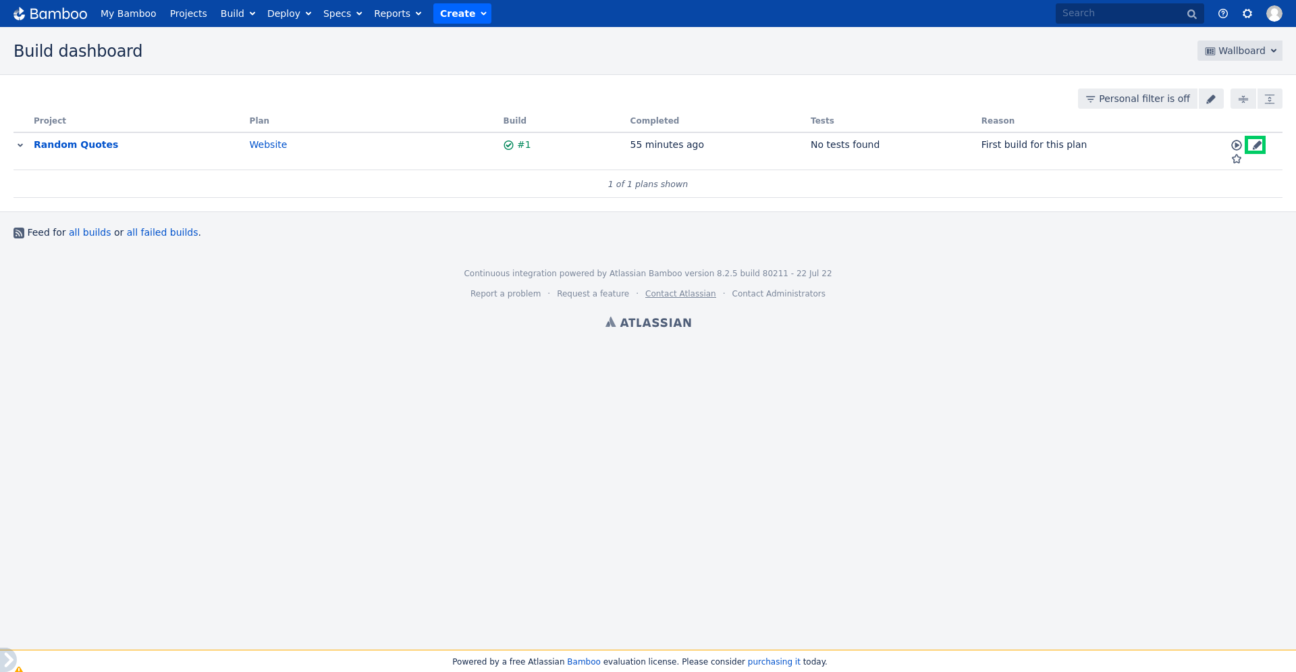Image resolution: width=1296 pixels, height=672 pixels.
Task: Click the Reason column header
Action: (x=998, y=121)
